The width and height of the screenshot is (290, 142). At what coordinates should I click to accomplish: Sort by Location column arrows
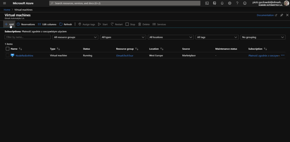pos(162,49)
